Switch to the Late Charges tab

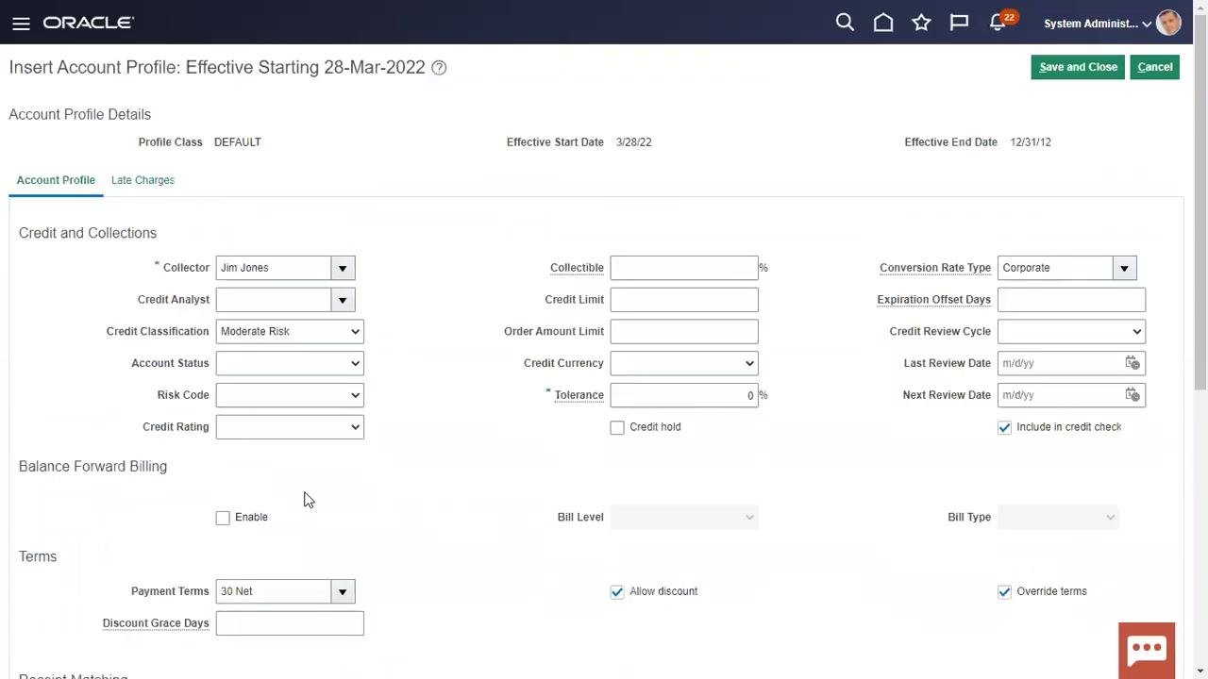click(x=143, y=180)
